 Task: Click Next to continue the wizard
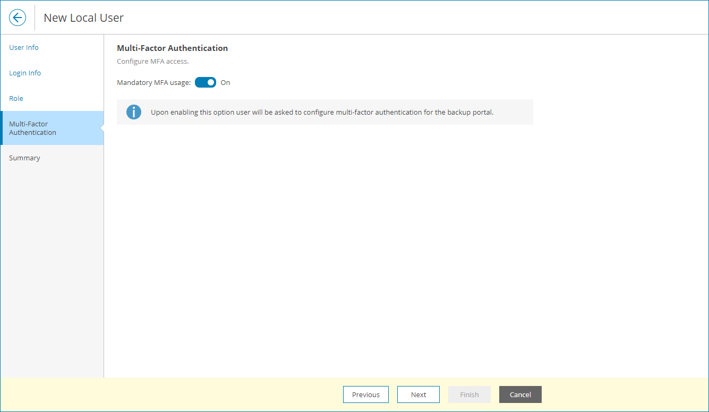click(x=418, y=394)
